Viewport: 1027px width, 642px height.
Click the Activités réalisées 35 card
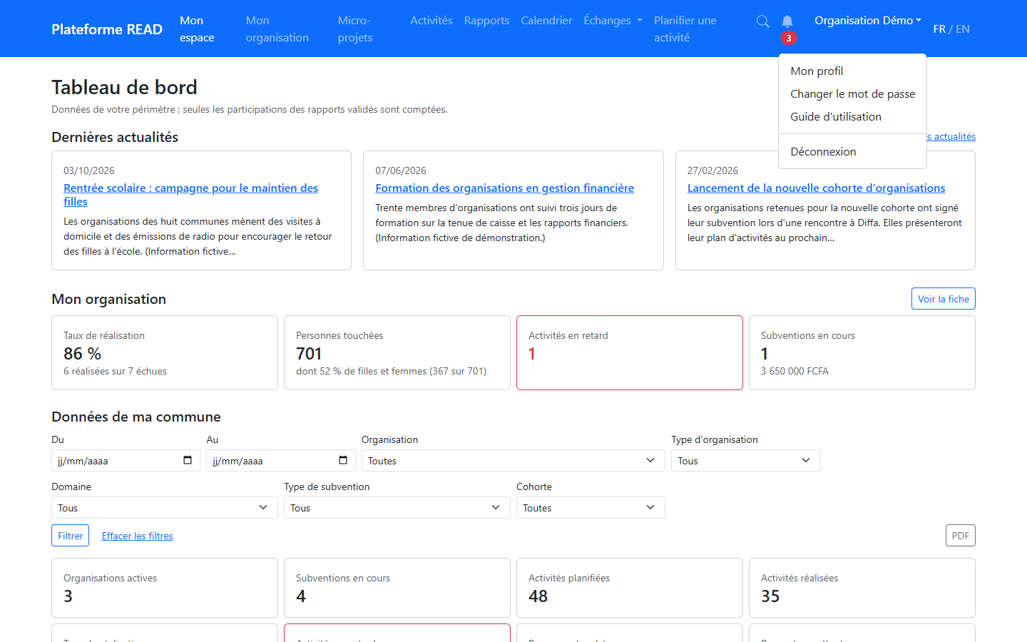(x=862, y=588)
